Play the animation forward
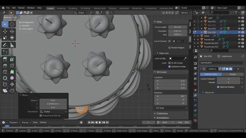This screenshot has height=138, width=246. pyautogui.click(x=100, y=123)
